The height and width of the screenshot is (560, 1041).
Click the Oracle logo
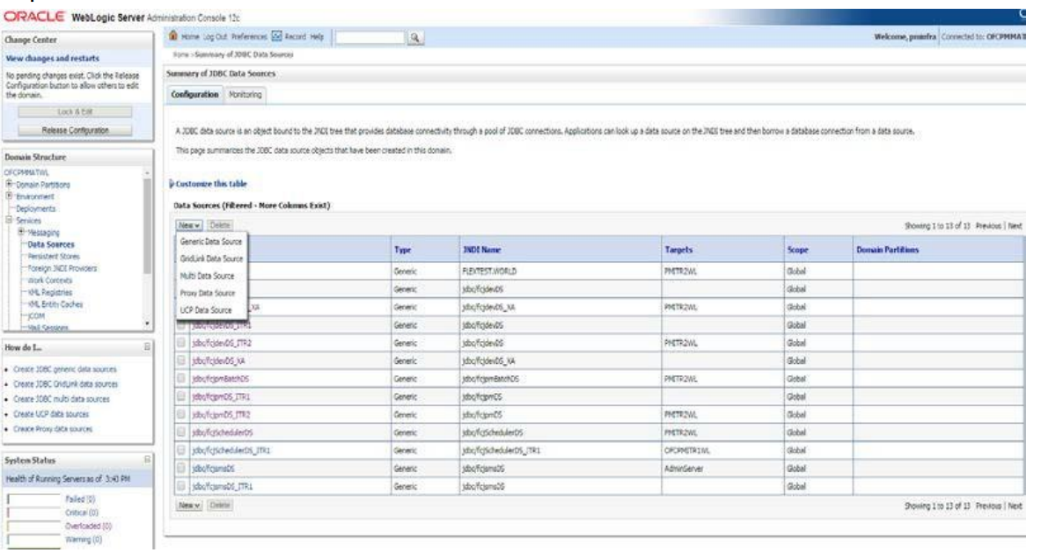(x=33, y=17)
